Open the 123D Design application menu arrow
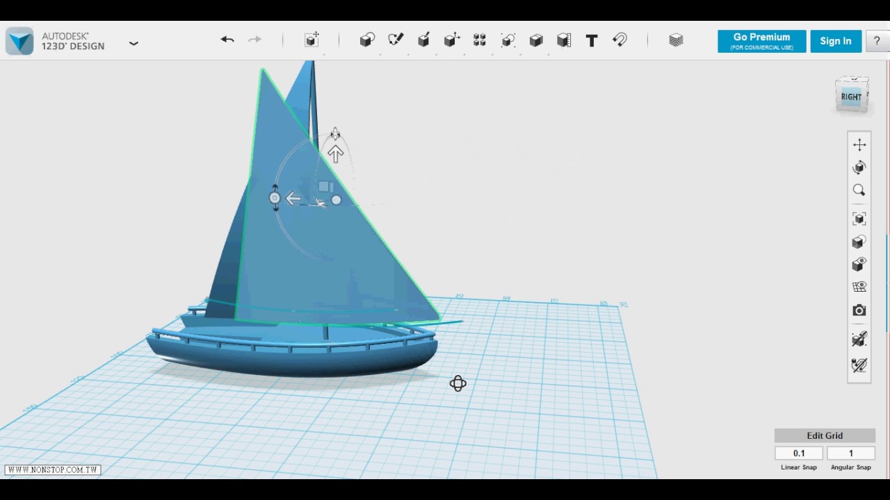The height and width of the screenshot is (500, 890). [133, 43]
